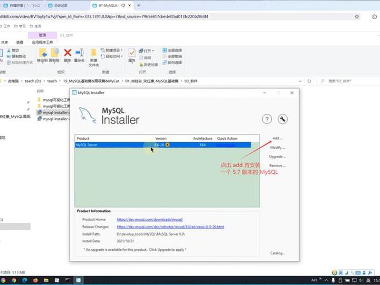380x285 pixels.
Task: Click Invert selection (反向选择) in the ribbon
Action: (172, 62)
